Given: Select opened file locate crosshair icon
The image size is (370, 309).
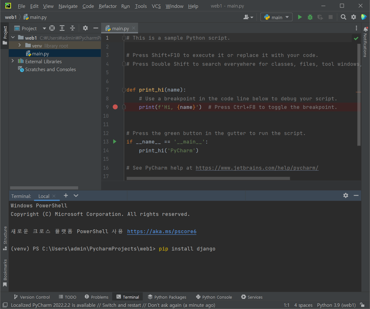Looking at the screenshot, I should tap(52, 28).
